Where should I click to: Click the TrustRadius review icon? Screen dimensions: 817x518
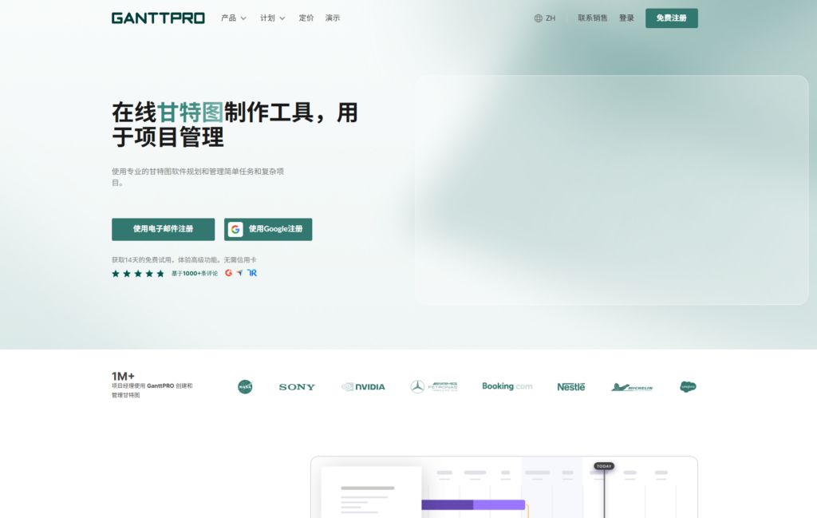click(252, 273)
